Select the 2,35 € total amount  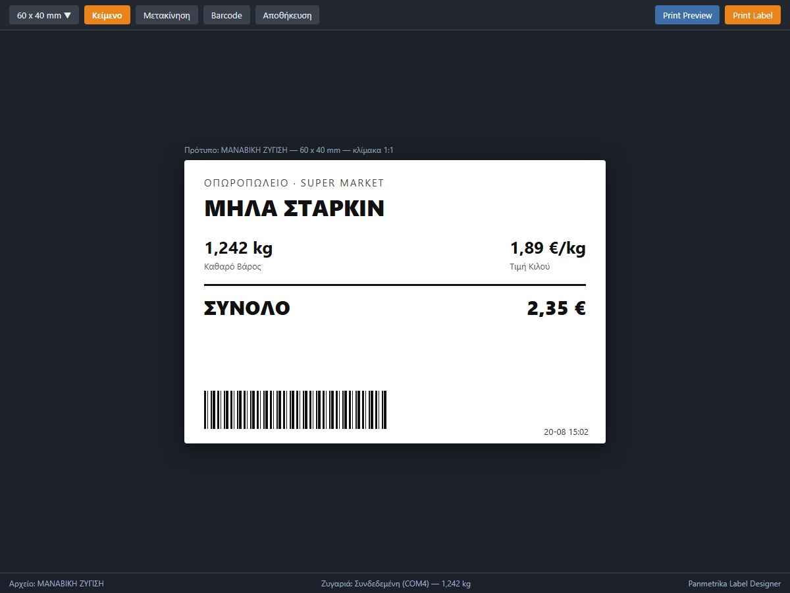556,308
